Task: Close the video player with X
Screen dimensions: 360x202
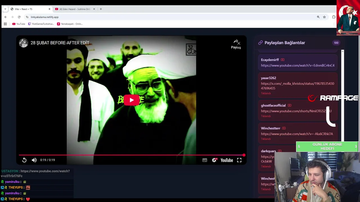Action: (x=238, y=43)
